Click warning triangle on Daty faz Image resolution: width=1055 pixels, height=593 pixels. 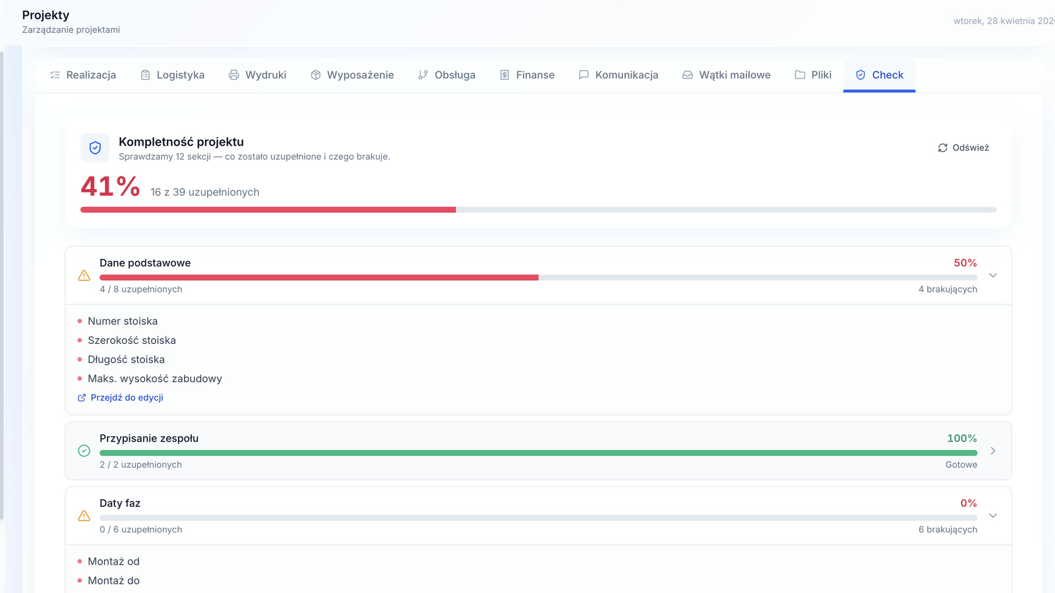84,515
